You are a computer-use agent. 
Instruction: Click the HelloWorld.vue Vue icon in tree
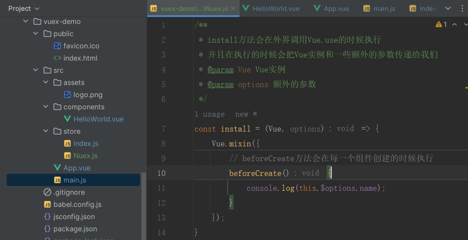click(67, 119)
